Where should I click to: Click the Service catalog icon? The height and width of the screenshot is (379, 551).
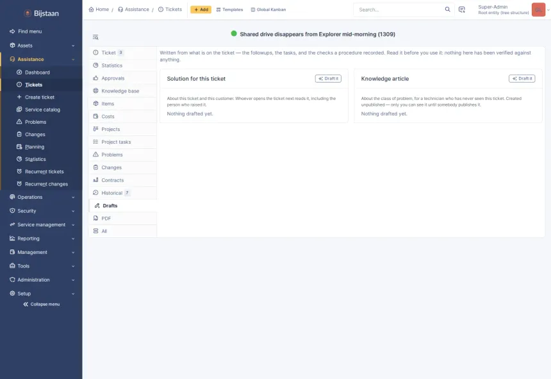coord(19,110)
